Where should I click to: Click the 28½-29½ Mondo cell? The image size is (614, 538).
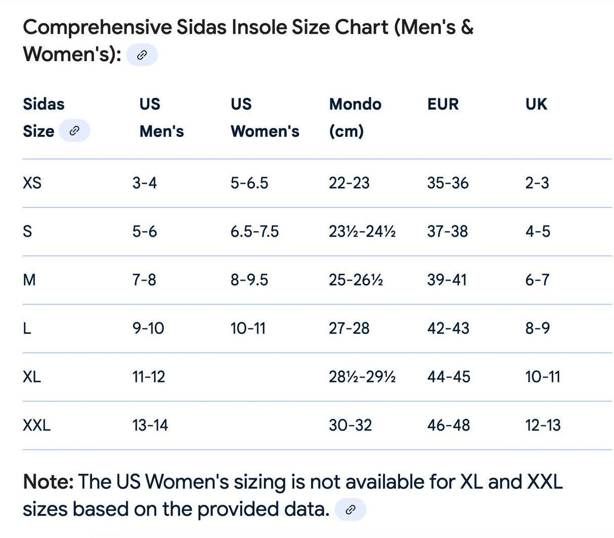pyautogui.click(x=362, y=377)
